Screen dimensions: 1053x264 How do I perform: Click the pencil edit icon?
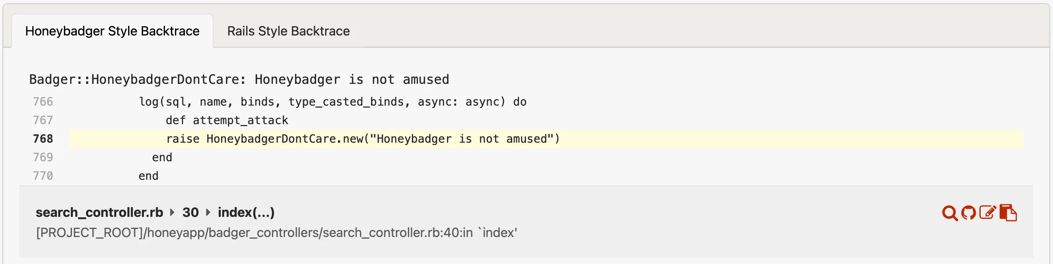(988, 212)
